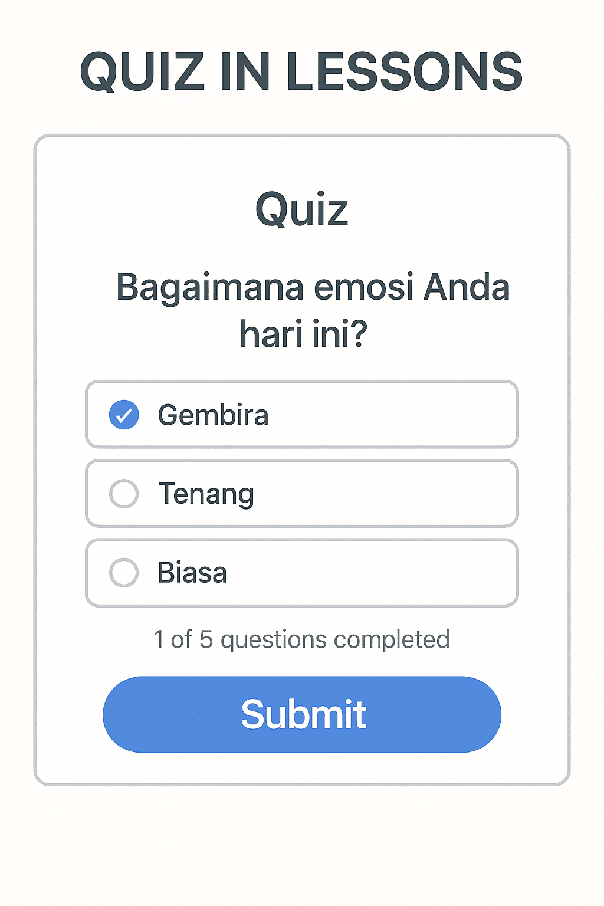The image size is (604, 906).
Task: Click the "Bagaimana emosi Anda" question line
Action: (313, 287)
